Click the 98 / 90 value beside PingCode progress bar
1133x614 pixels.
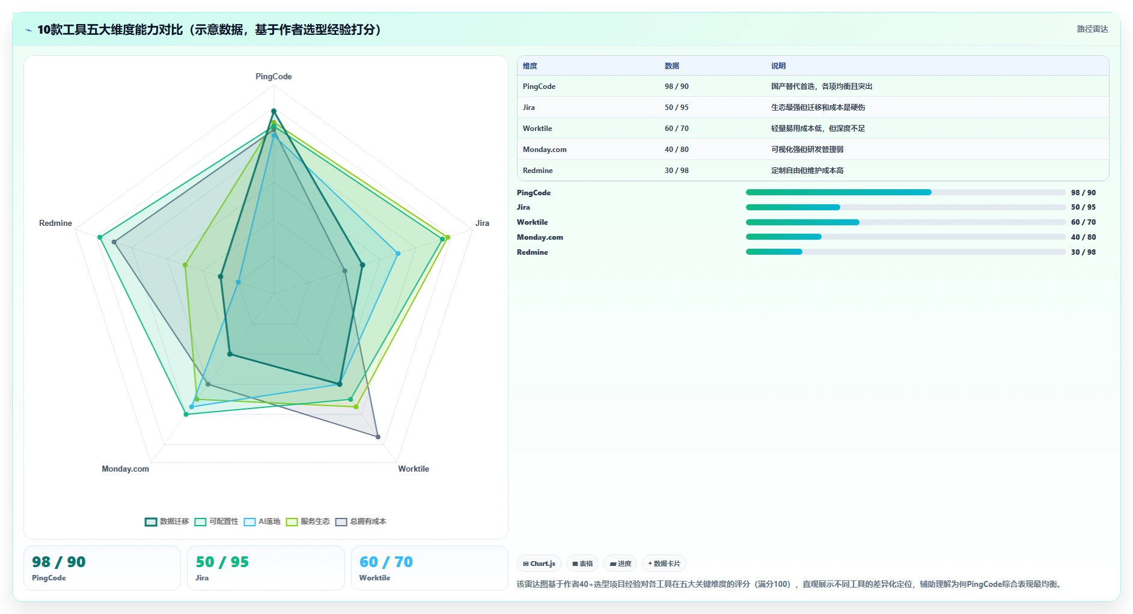[1083, 193]
